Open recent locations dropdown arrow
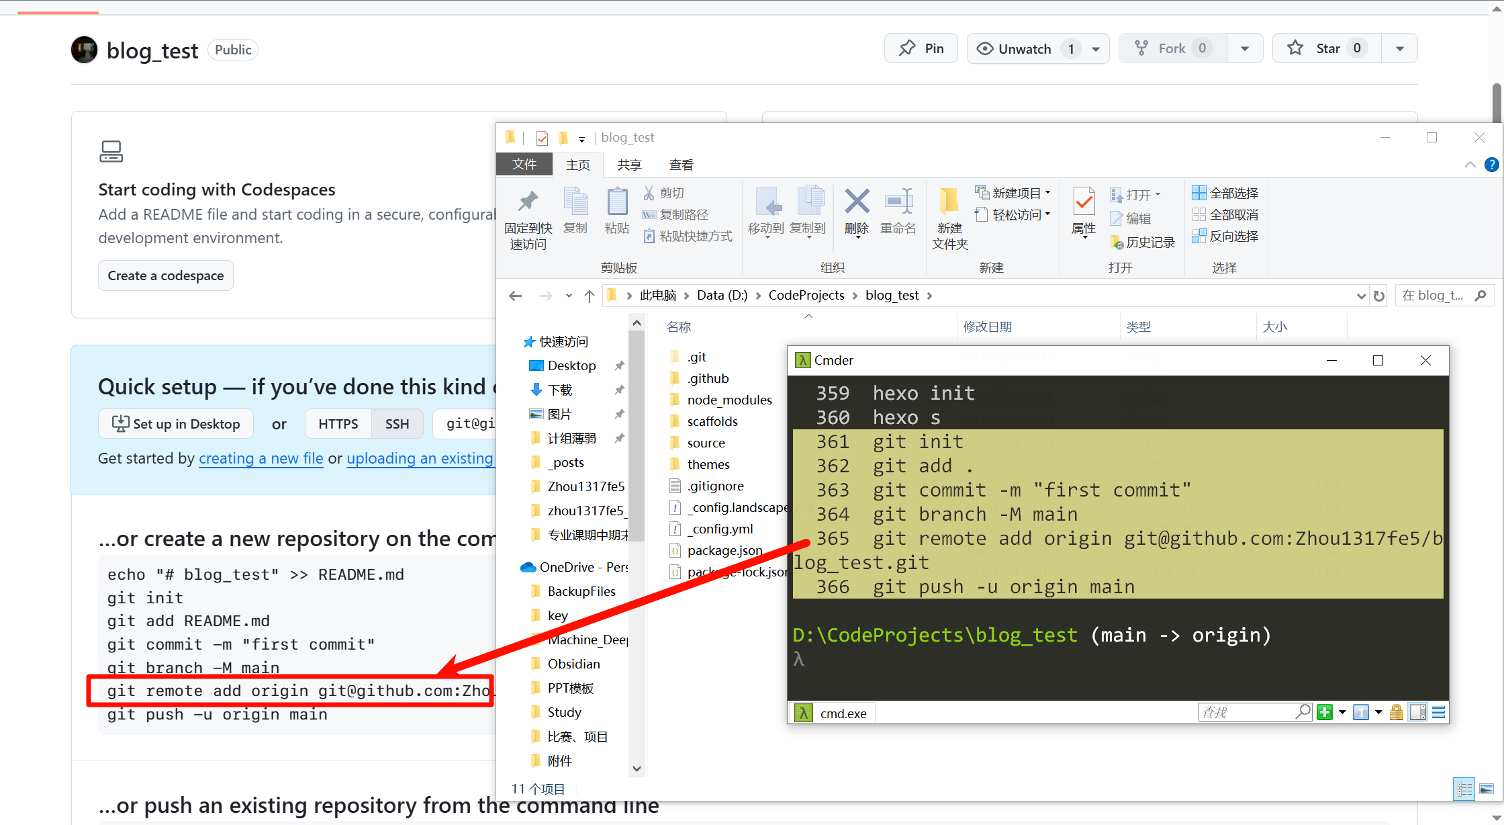The width and height of the screenshot is (1504, 825). click(569, 296)
